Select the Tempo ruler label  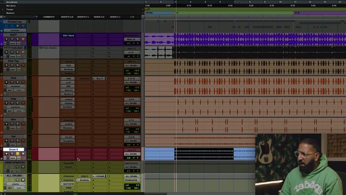click(x=10, y=10)
